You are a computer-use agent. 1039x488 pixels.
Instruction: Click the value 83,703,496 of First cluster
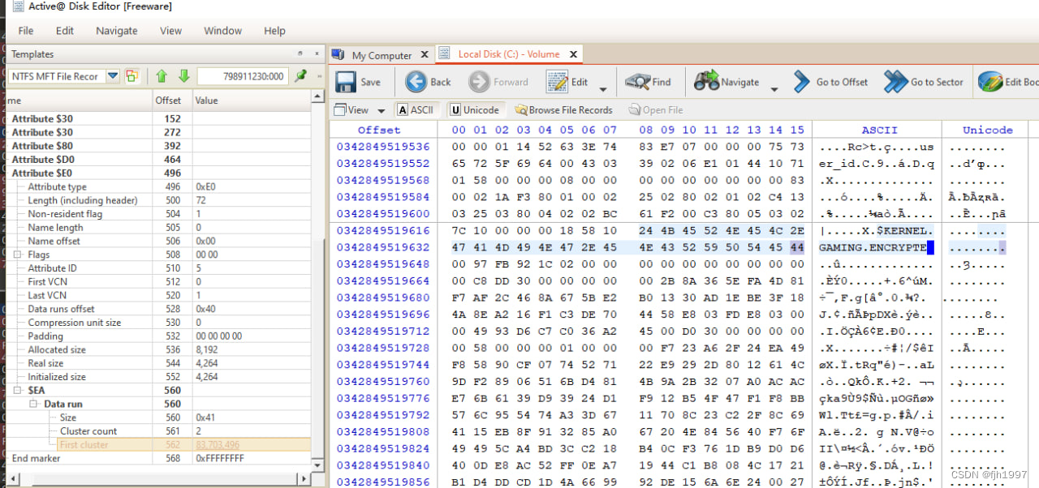[218, 444]
